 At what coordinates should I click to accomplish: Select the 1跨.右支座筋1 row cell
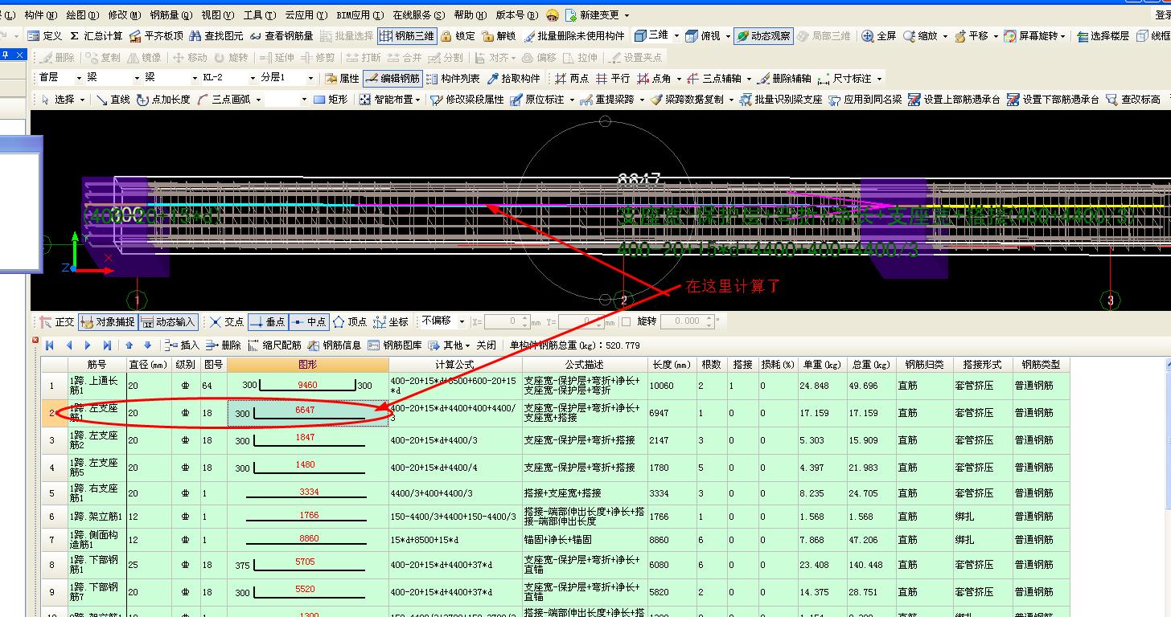tap(96, 492)
